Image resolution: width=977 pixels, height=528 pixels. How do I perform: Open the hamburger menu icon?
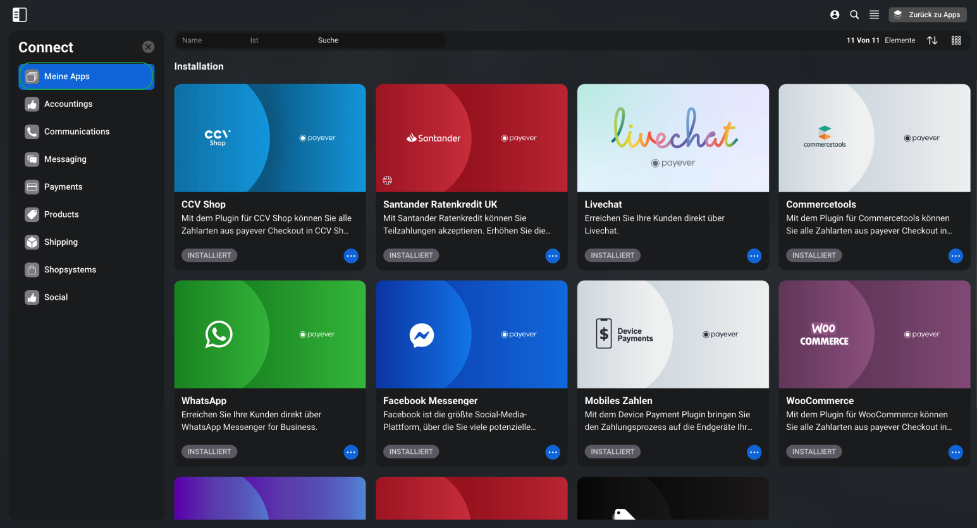tap(874, 15)
